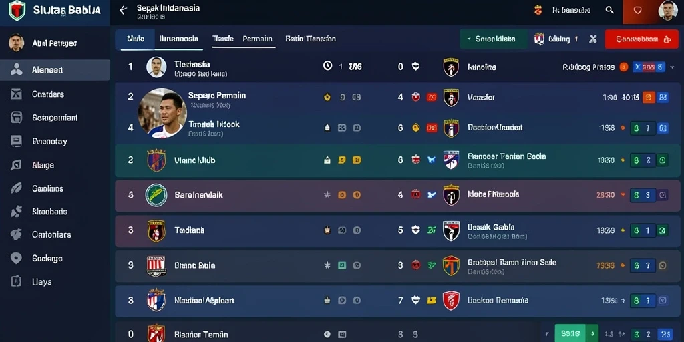The height and width of the screenshot is (342, 684).
Task: Open search with the magnifier icon
Action: coord(609,10)
